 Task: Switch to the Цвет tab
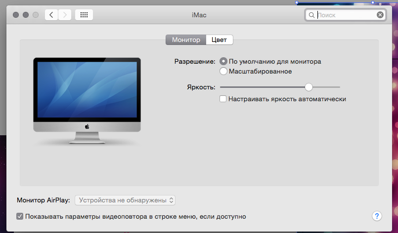coord(220,40)
